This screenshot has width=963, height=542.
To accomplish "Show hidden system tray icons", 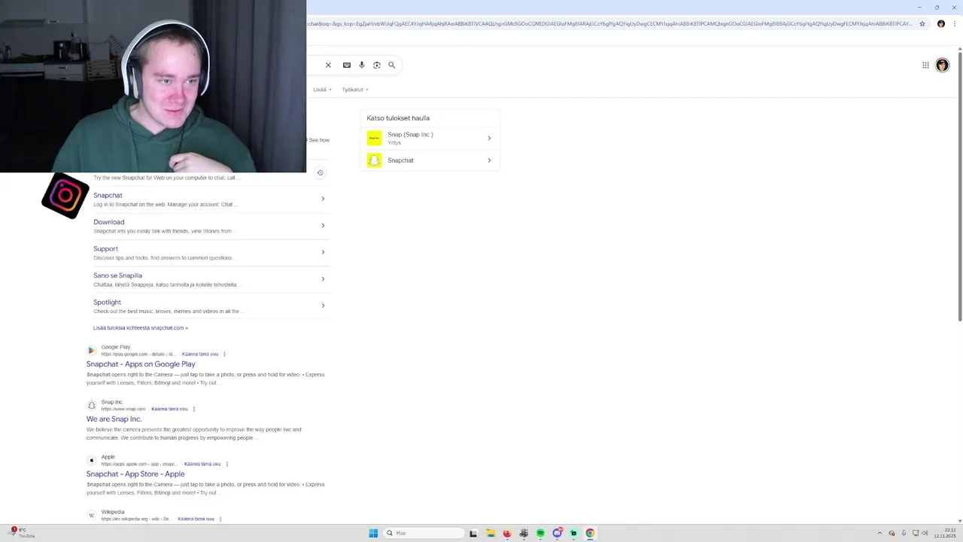I will [x=879, y=533].
